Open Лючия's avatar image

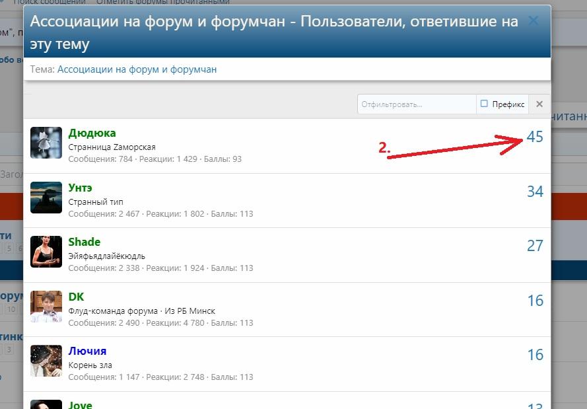[x=46, y=361]
